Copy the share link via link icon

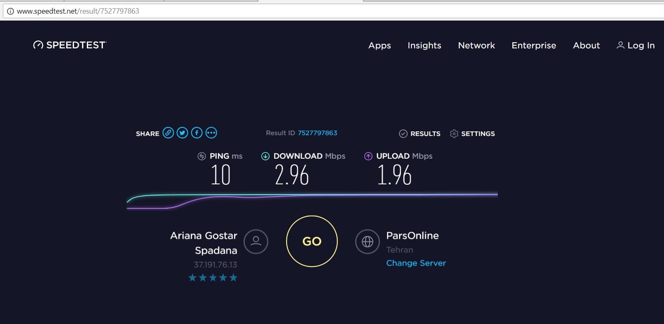coord(168,133)
